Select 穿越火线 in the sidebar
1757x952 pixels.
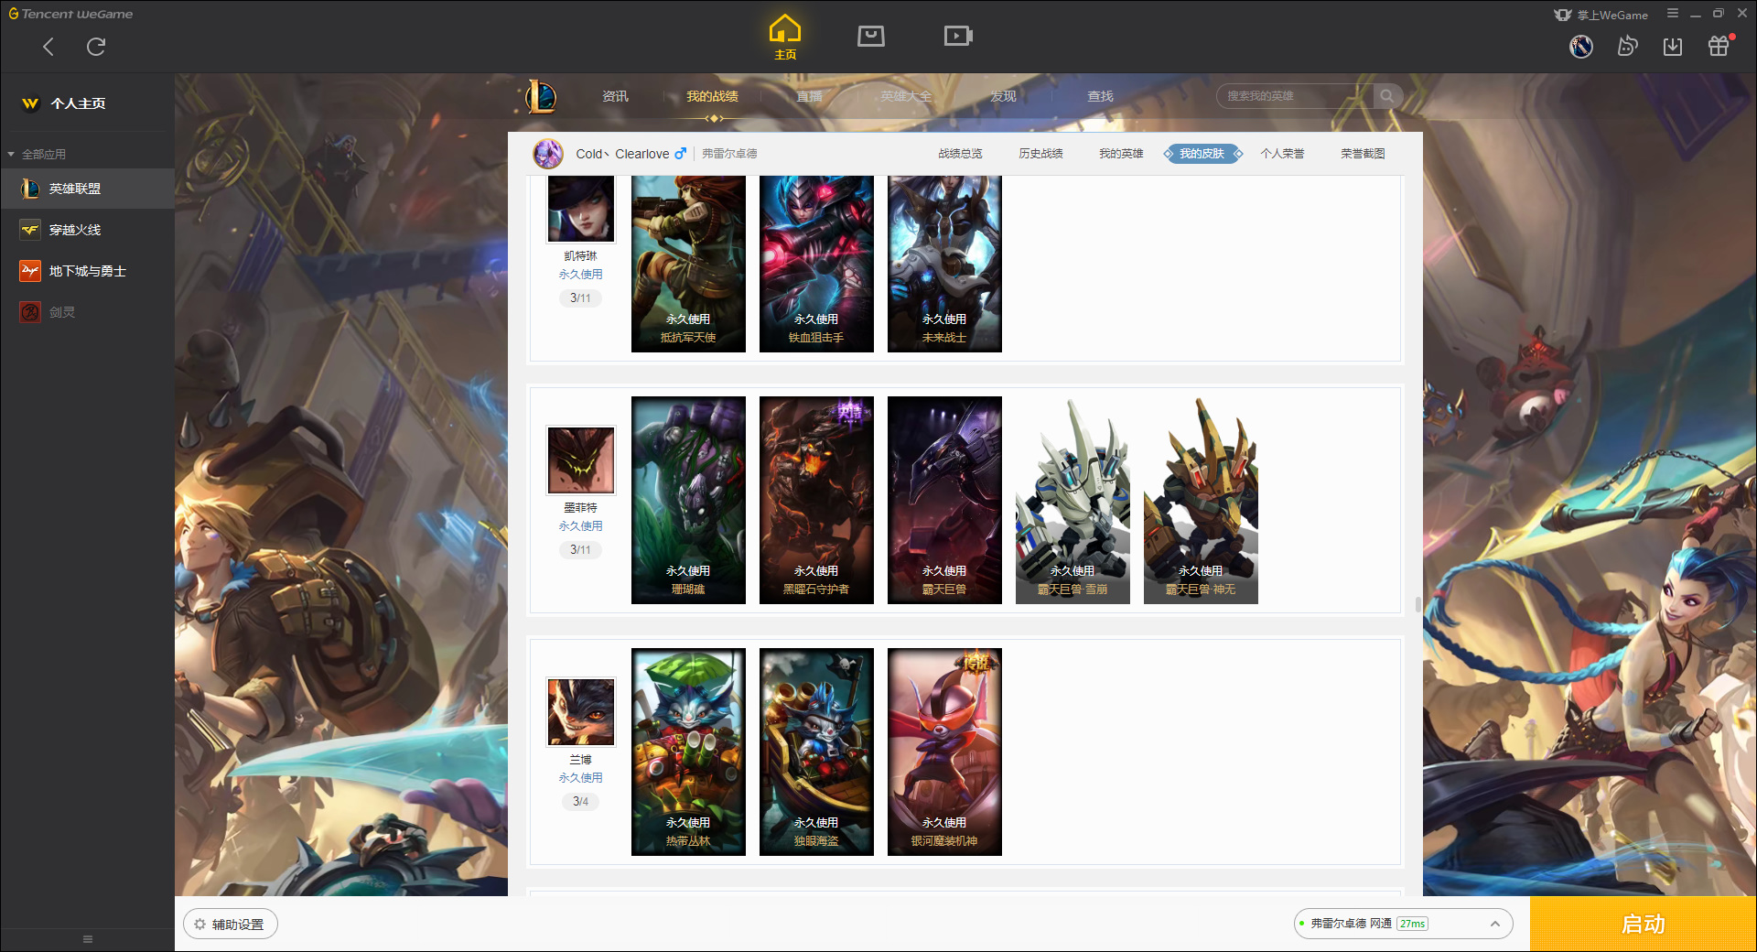(87, 230)
